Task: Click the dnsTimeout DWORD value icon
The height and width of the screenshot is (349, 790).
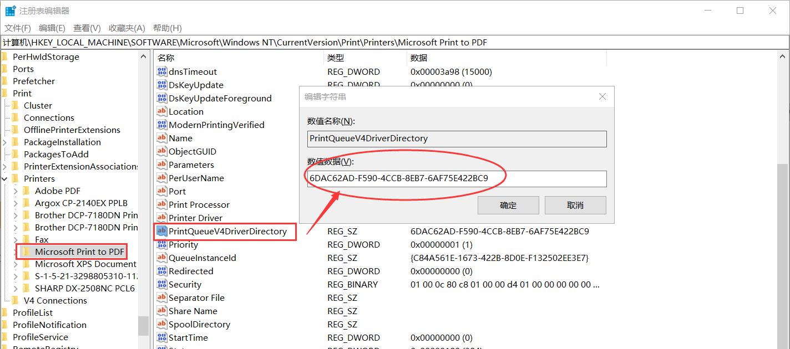Action: [161, 71]
